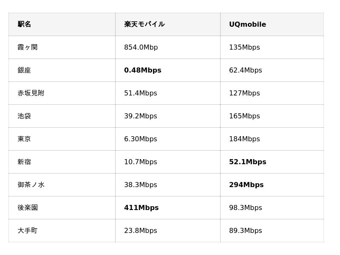Click the 23.8Mbps value
340x255 pixels.
pyautogui.click(x=140, y=230)
